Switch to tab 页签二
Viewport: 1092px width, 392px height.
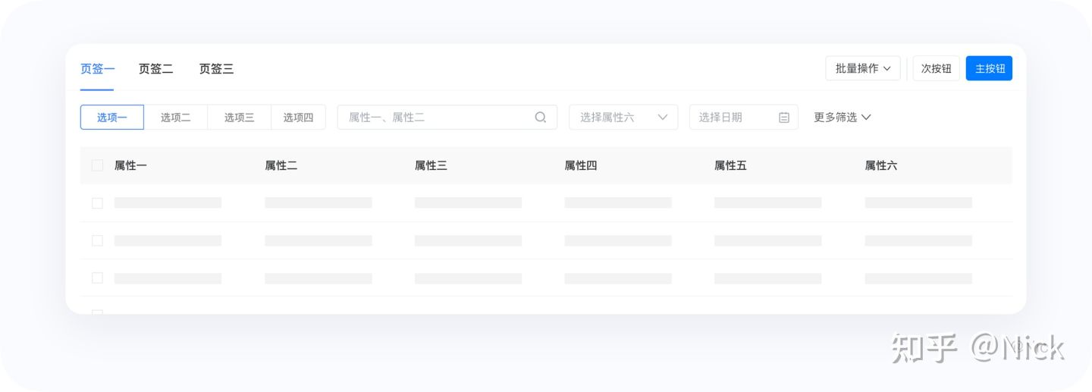pos(155,69)
